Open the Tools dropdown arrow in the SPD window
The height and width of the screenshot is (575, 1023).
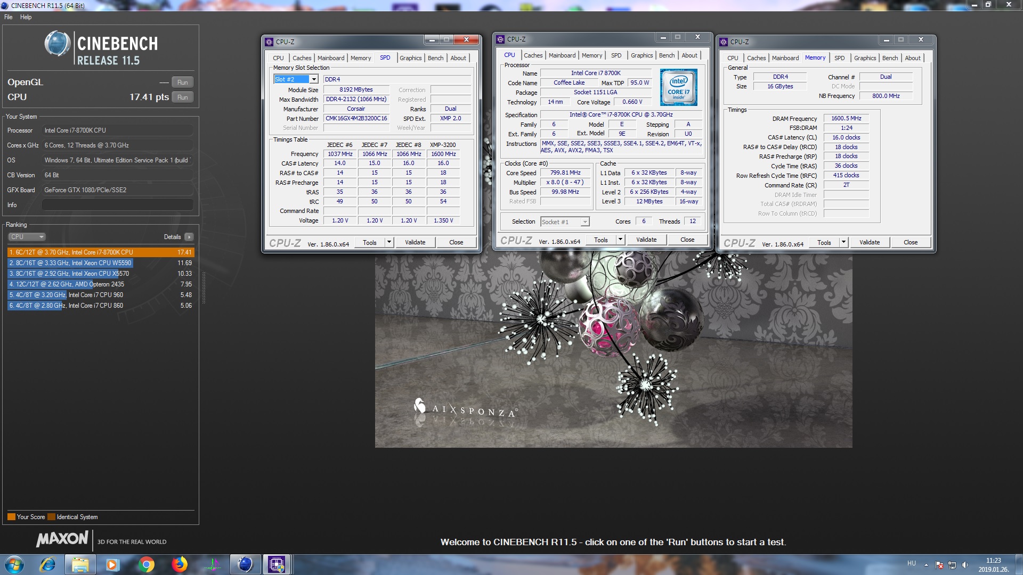point(389,243)
